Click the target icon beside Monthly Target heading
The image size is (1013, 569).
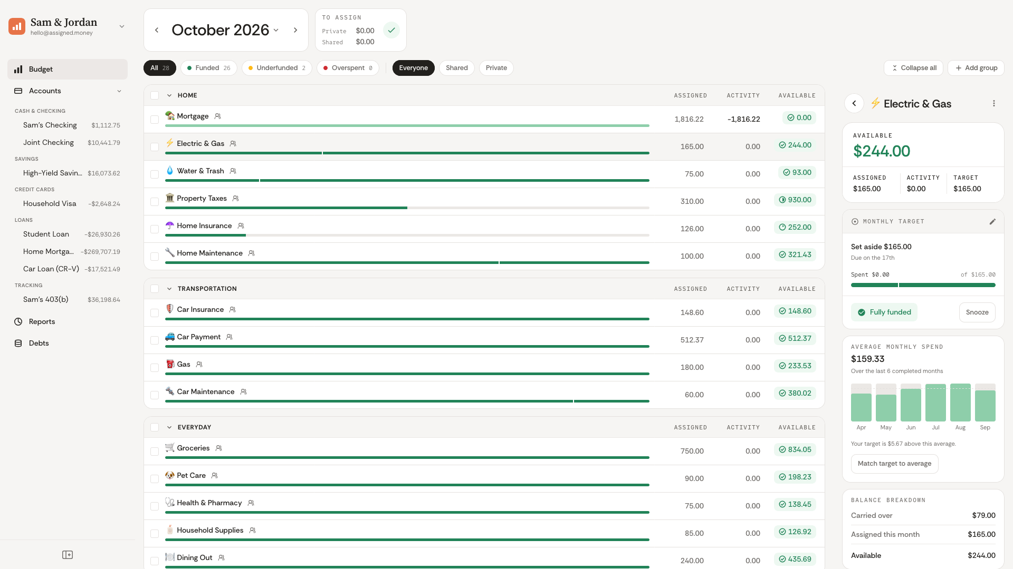tap(855, 222)
